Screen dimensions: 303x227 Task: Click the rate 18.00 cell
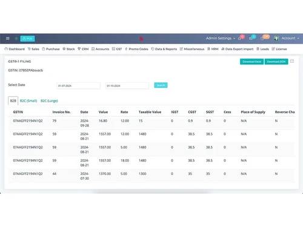125,160
